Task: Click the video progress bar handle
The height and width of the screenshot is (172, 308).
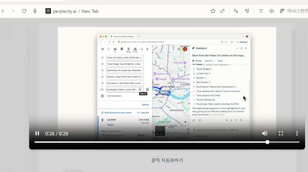Action: [x=267, y=142]
